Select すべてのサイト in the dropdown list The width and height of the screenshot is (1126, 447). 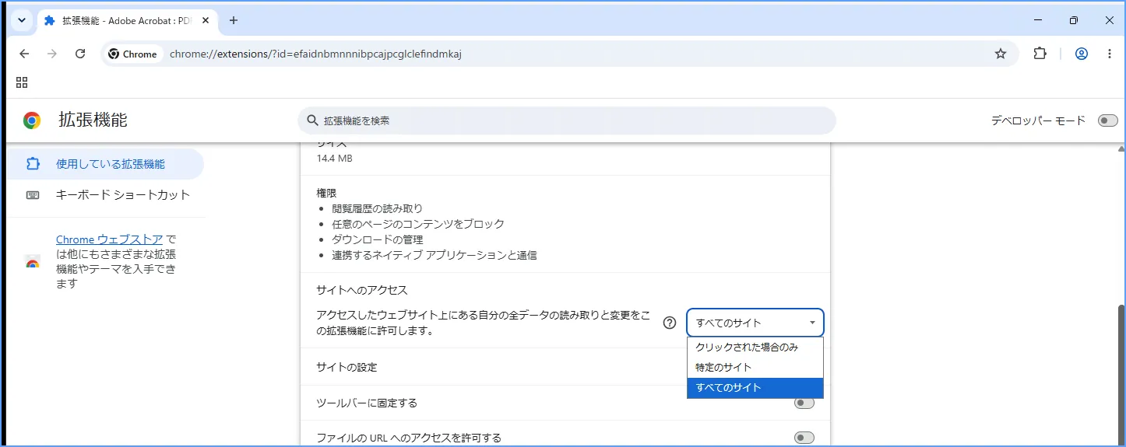[755, 388]
